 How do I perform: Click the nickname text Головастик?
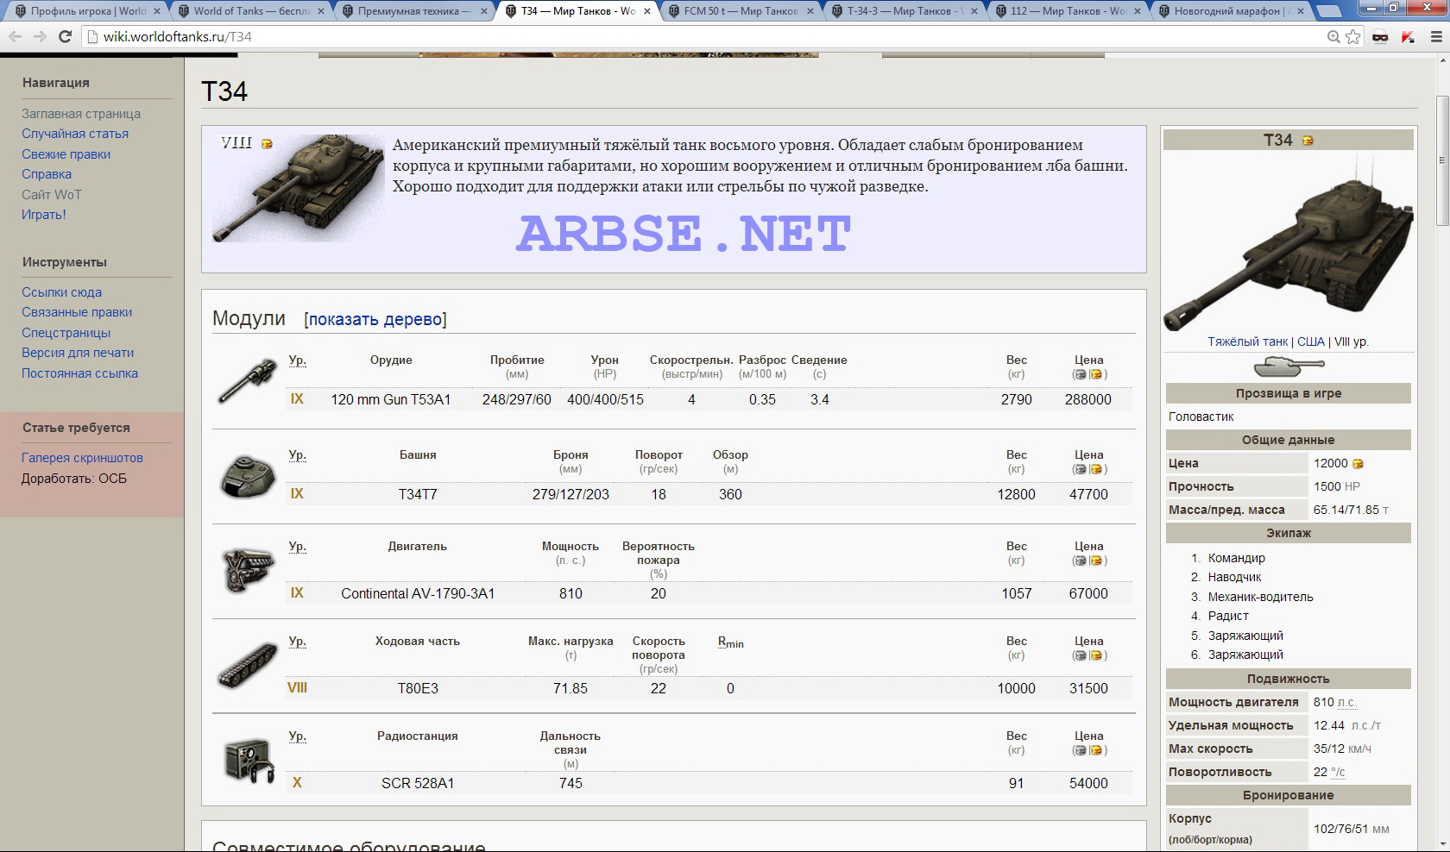click(1201, 417)
